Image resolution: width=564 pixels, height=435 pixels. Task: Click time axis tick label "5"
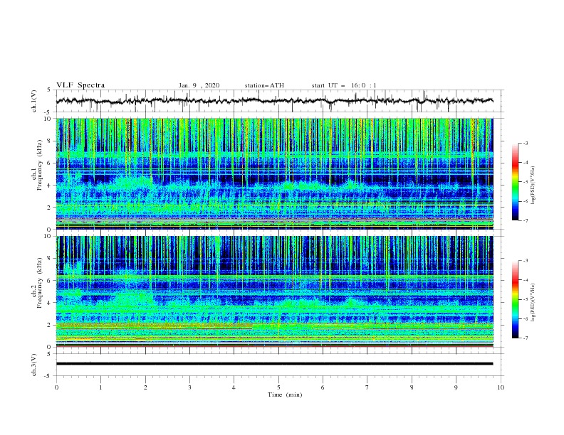coord(278,387)
